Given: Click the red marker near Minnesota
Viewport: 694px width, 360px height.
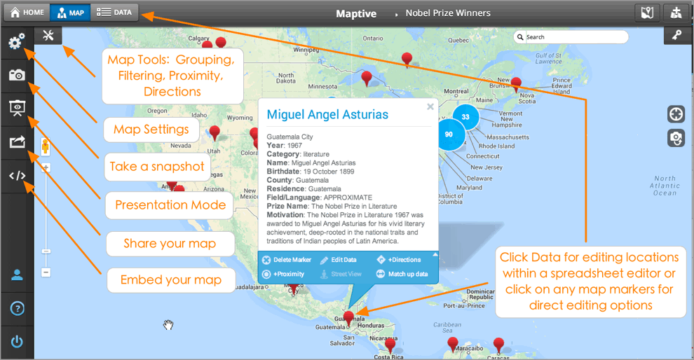Looking at the screenshot, I should 367,78.
